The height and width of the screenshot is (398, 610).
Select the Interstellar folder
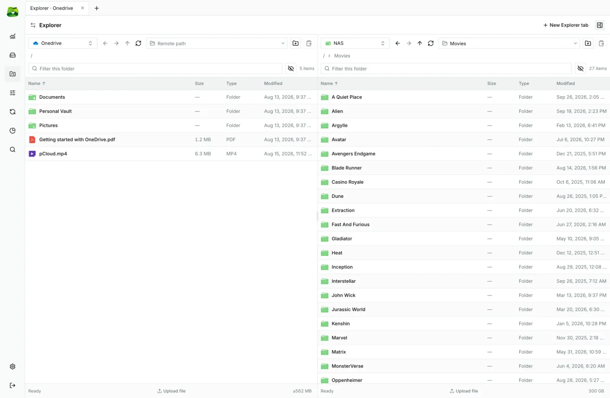pos(464,281)
